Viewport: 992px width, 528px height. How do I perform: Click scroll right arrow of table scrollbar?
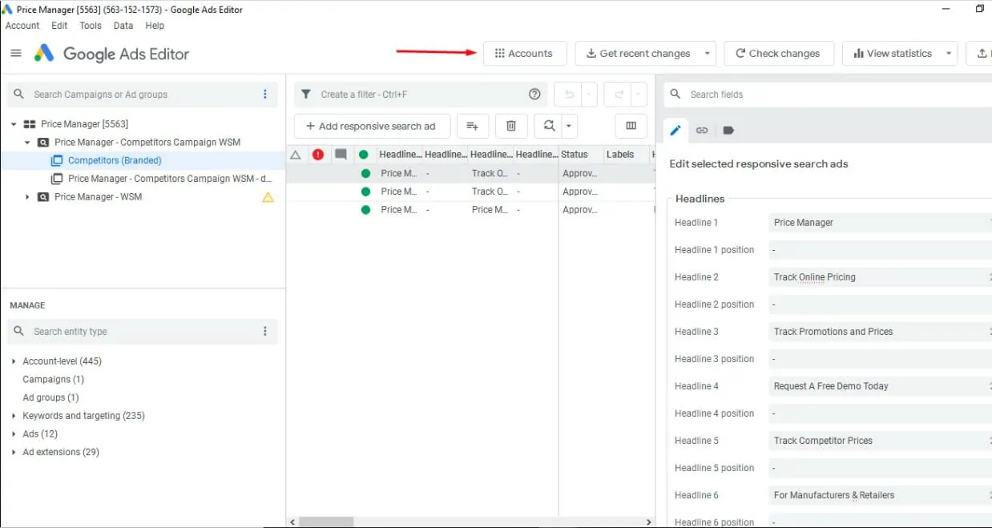(649, 522)
